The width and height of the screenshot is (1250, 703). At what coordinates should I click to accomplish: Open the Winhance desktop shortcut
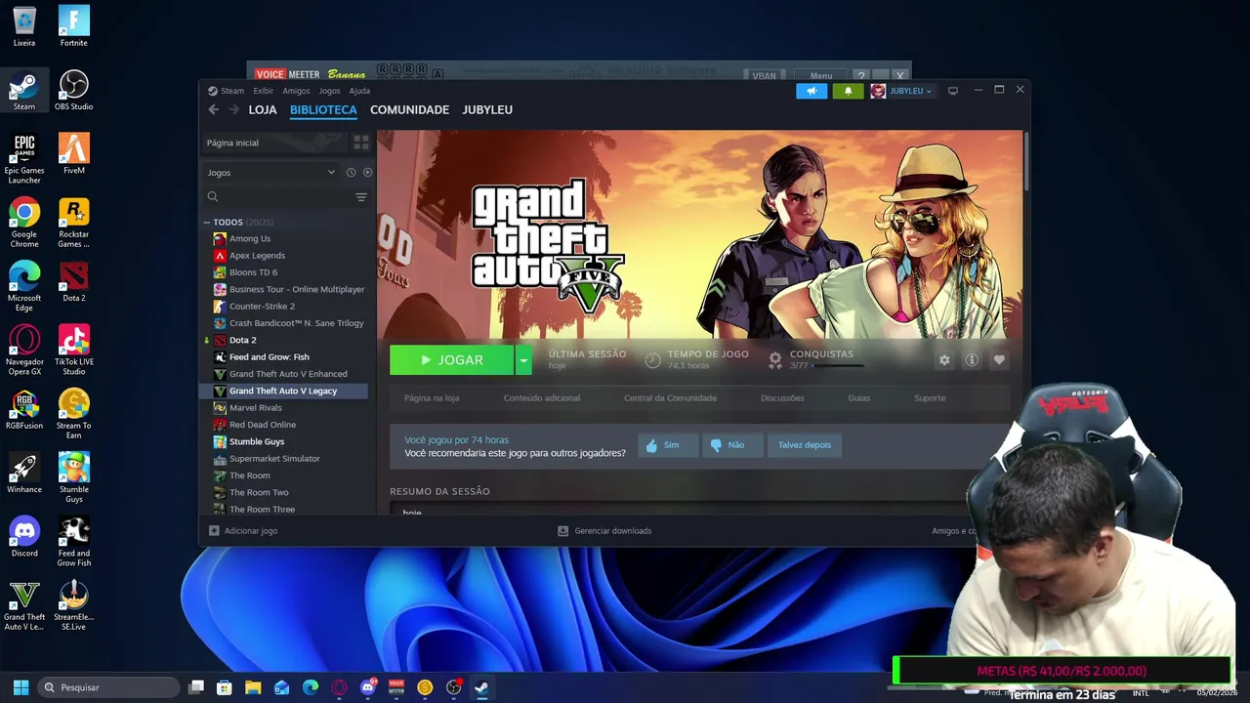click(x=24, y=473)
